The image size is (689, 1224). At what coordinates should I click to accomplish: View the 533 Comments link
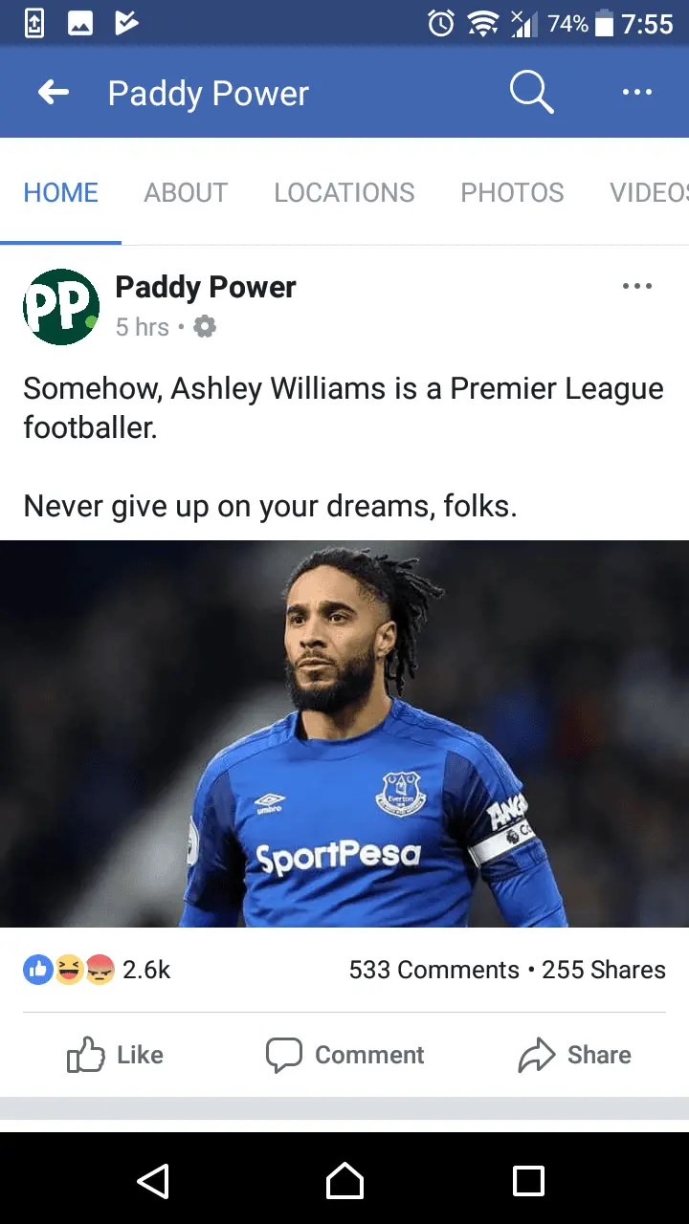[x=433, y=970]
